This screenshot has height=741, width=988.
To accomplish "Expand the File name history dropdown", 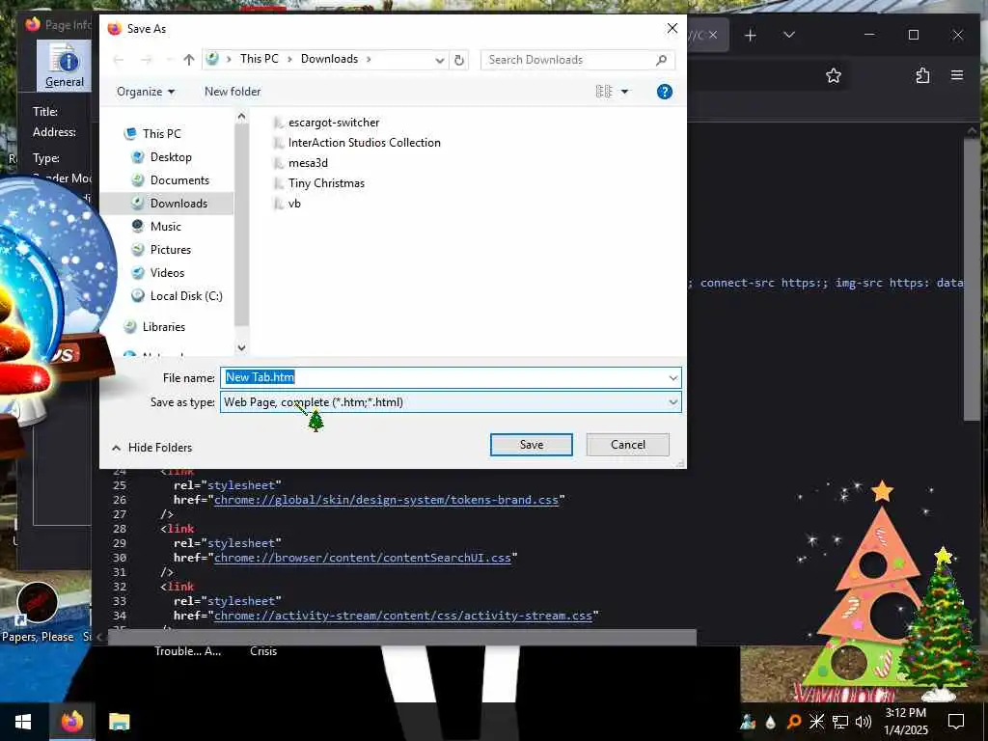I will click(672, 378).
